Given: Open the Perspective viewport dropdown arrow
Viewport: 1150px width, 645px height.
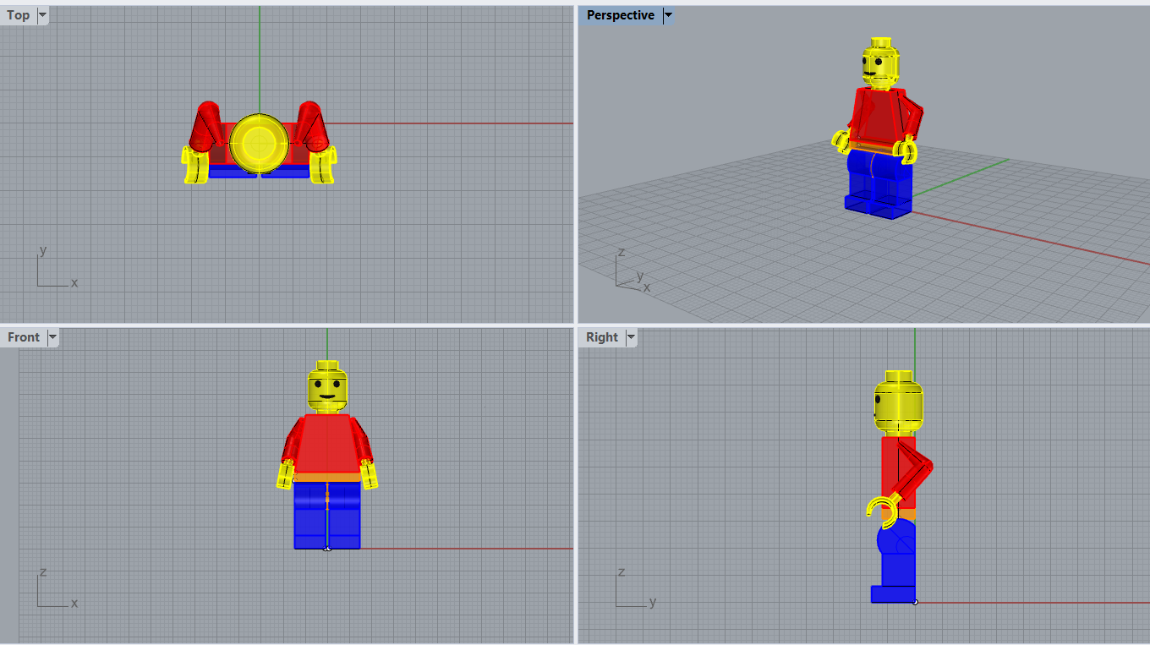Looking at the screenshot, I should [x=668, y=15].
